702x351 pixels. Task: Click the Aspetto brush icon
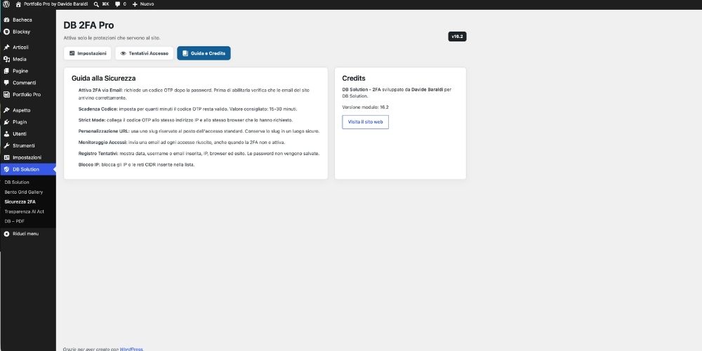point(7,110)
